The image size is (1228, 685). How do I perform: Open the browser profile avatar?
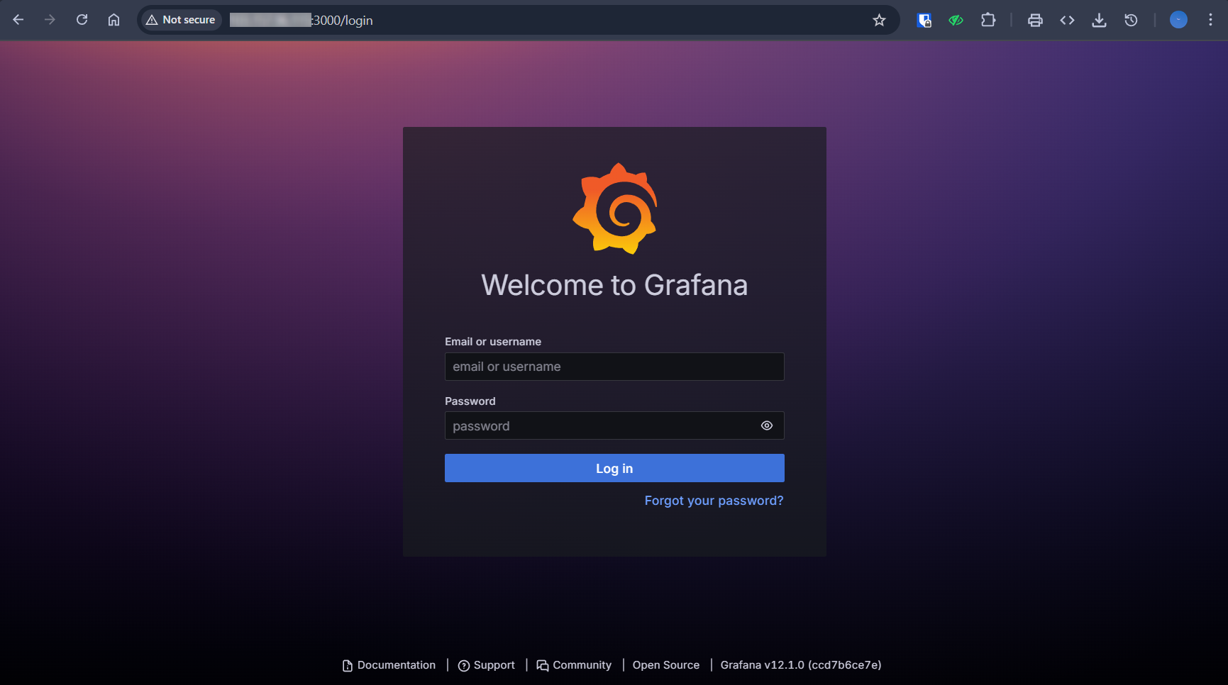coord(1178,20)
